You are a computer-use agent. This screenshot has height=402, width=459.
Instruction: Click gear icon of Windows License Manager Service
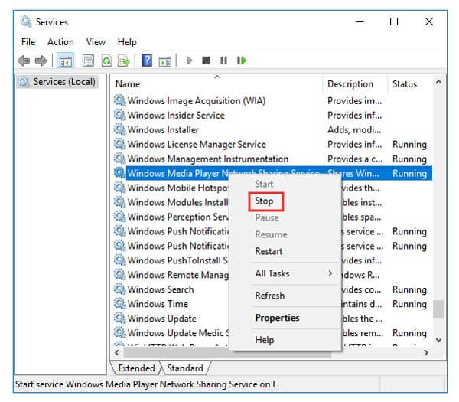tap(119, 144)
